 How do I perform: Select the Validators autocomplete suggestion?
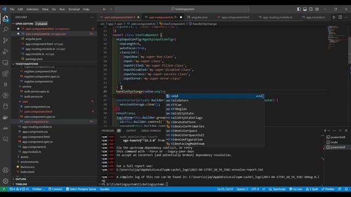[x=215, y=100]
